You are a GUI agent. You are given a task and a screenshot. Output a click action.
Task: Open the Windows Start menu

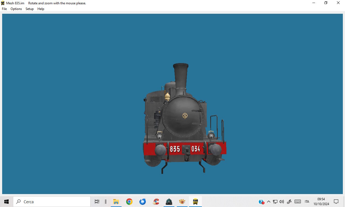pyautogui.click(x=6, y=202)
